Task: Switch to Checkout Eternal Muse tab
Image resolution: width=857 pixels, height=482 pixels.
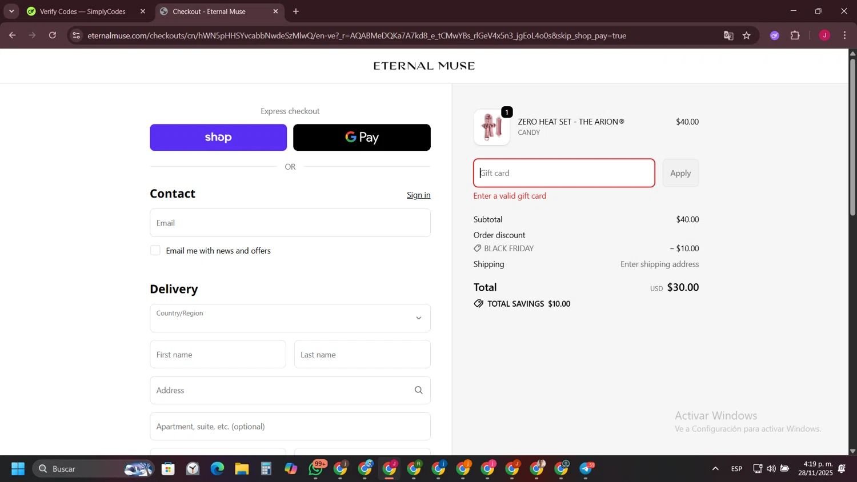Action: tap(219, 11)
